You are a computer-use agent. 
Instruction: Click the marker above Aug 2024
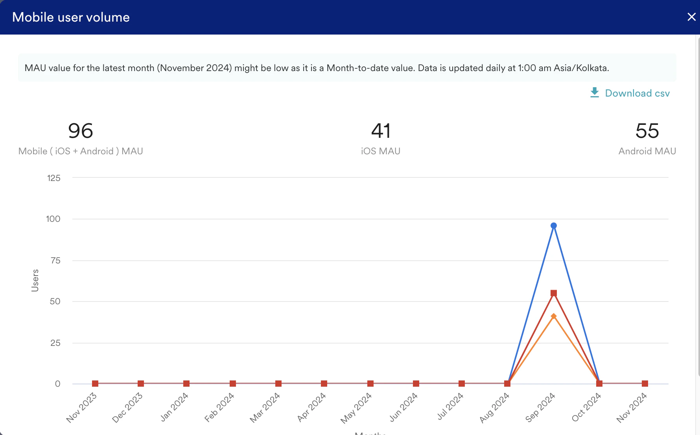[507, 384]
